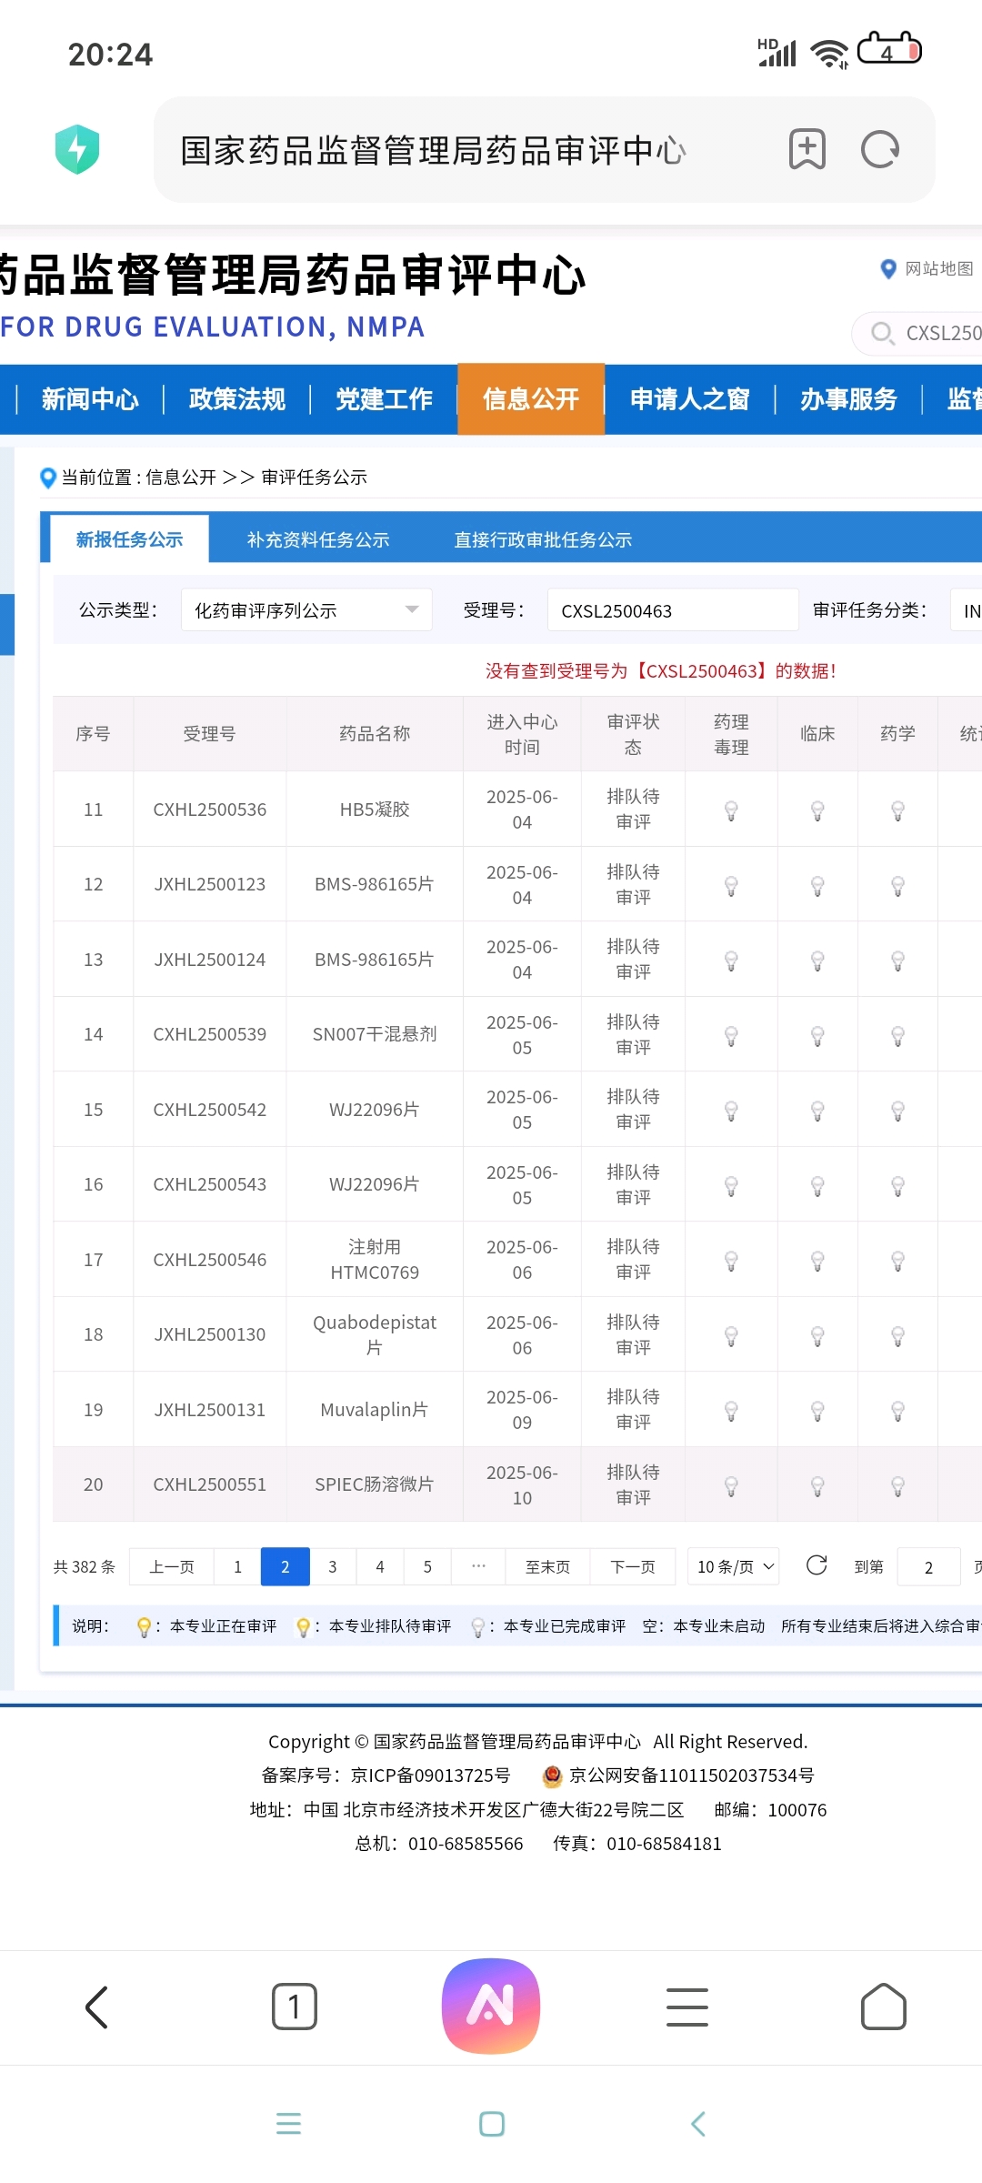Click 药学 bulb in CXHL2500536 row
Screen dimensions: 982x2183
(897, 810)
